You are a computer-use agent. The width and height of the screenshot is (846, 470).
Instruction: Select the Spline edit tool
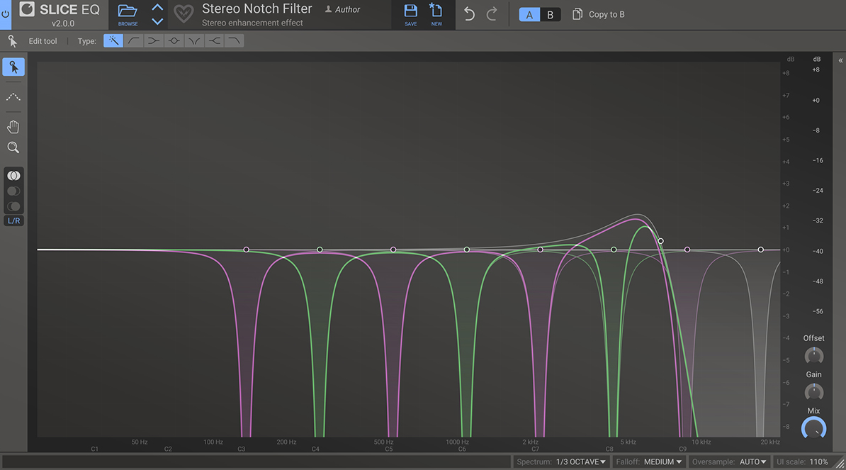13,97
